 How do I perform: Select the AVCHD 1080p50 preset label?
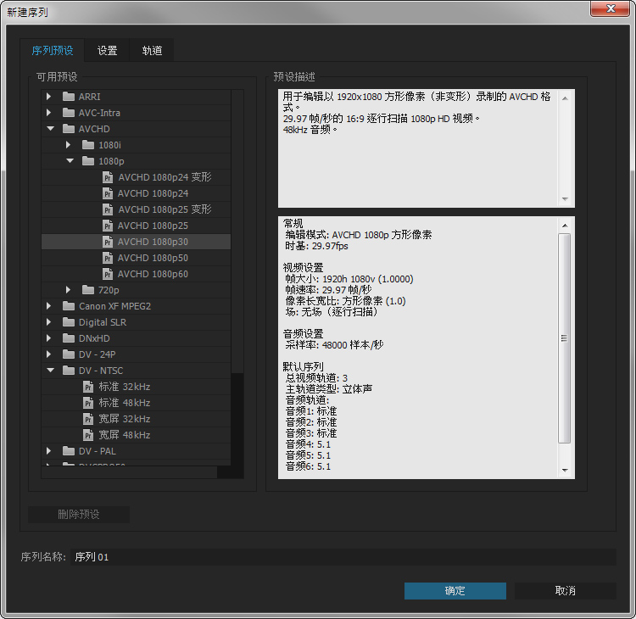[x=153, y=258]
